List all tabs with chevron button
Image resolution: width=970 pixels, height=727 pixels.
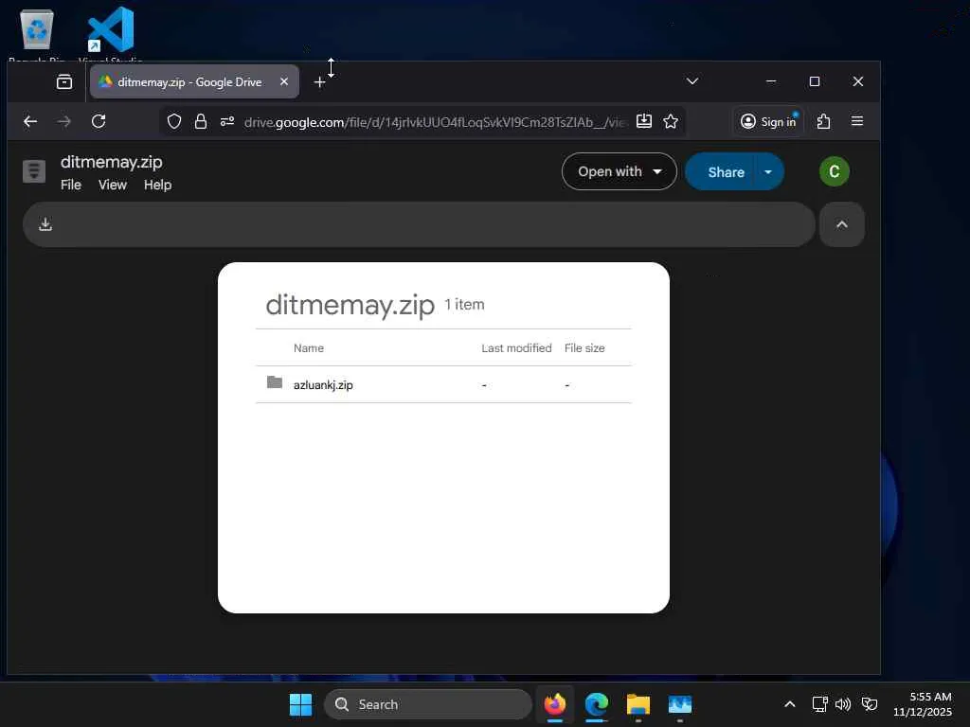coord(692,81)
